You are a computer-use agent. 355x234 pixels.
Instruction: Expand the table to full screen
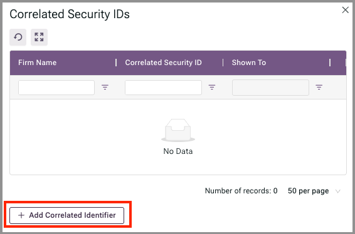39,37
